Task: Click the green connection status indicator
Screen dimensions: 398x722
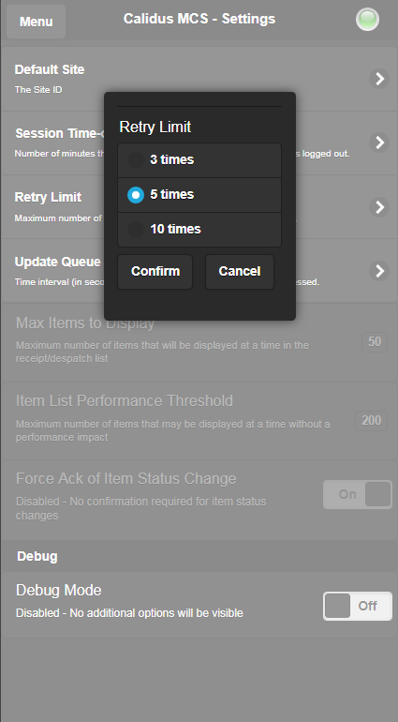Action: click(367, 20)
